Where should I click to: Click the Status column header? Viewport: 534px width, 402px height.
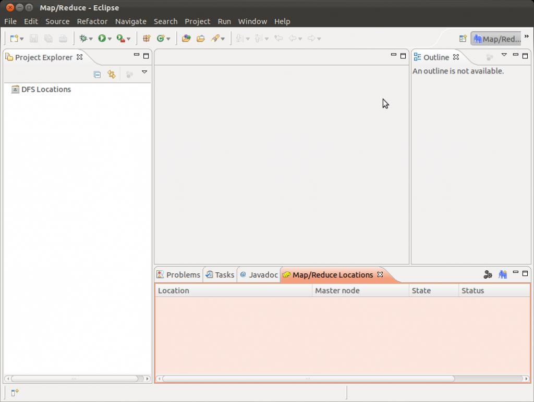(x=494, y=291)
